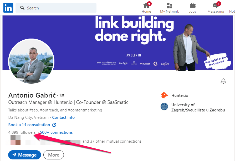This screenshot has height=161, width=235.
Task: Click the notification bell on the profile
Action: (x=223, y=81)
